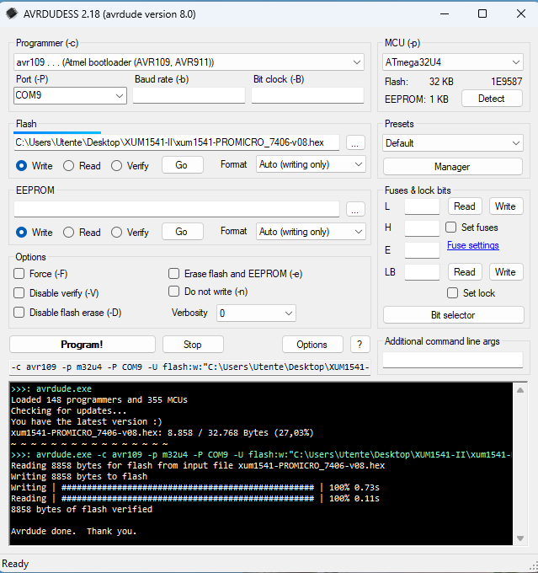Click the '8858 bytes of flash verified' line
This screenshot has width=538, height=573.
pos(82,510)
